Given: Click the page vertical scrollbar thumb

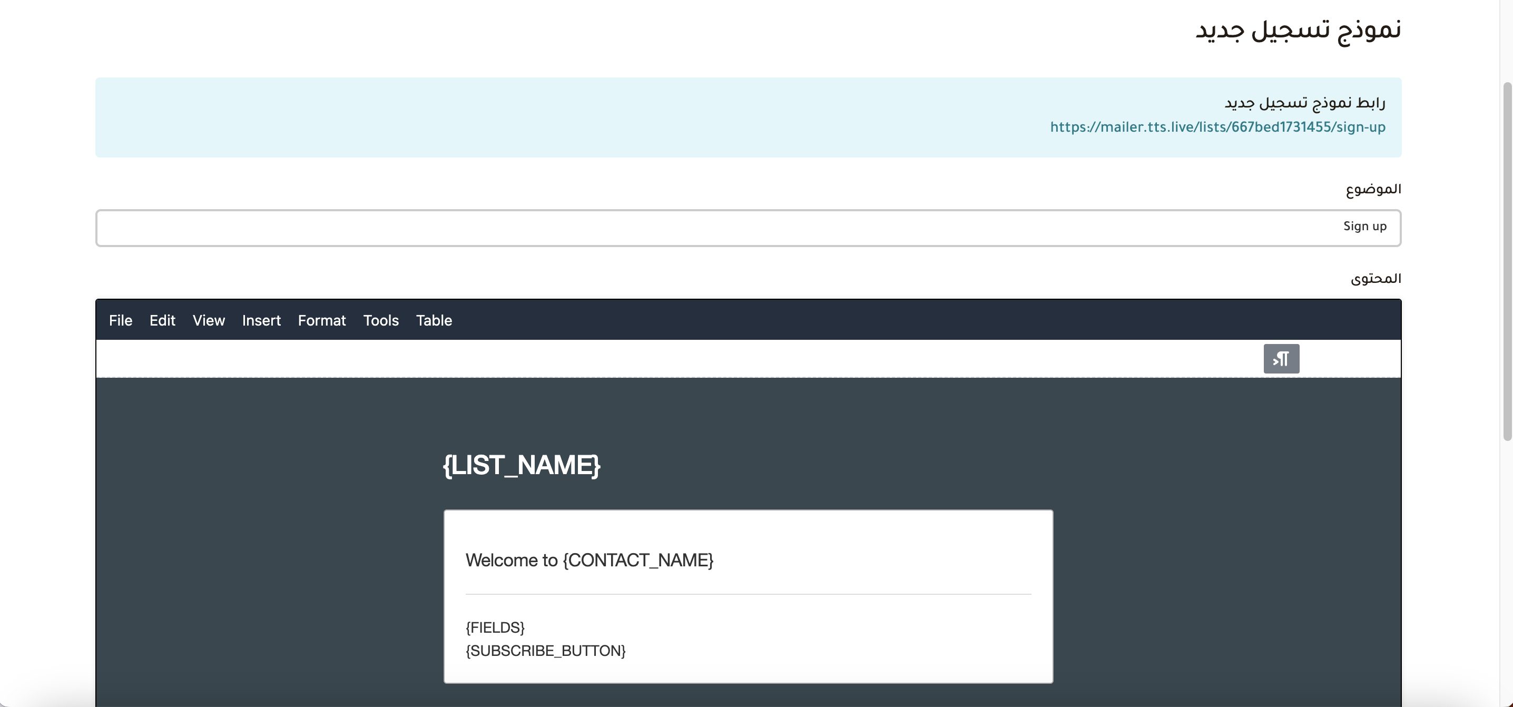Looking at the screenshot, I should click(1507, 261).
